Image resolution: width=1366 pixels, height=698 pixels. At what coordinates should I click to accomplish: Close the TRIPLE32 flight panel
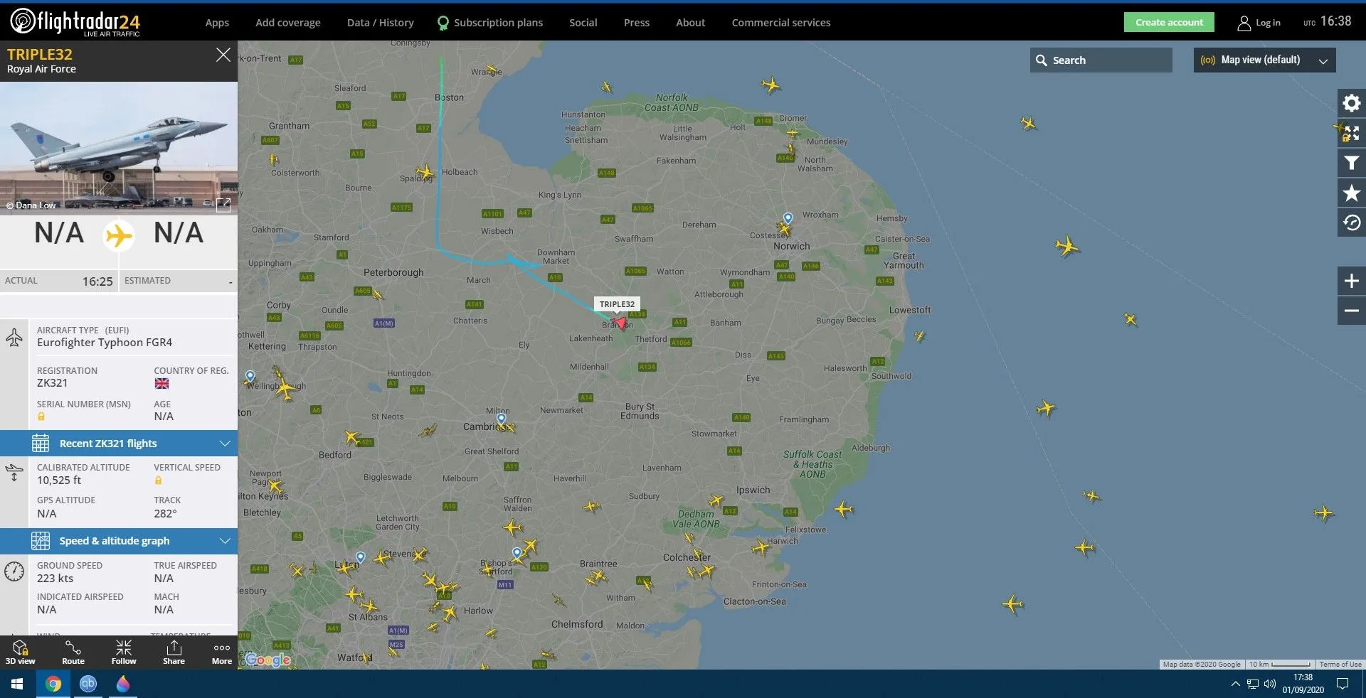point(223,55)
